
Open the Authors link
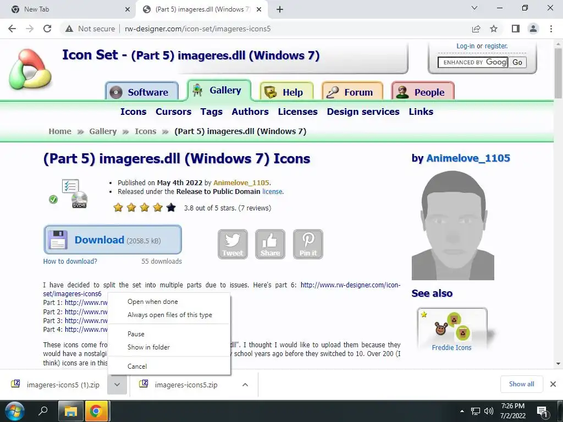point(250,112)
